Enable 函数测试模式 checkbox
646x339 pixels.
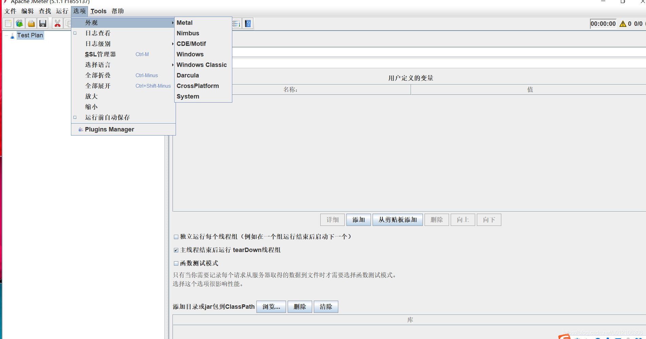click(176, 263)
